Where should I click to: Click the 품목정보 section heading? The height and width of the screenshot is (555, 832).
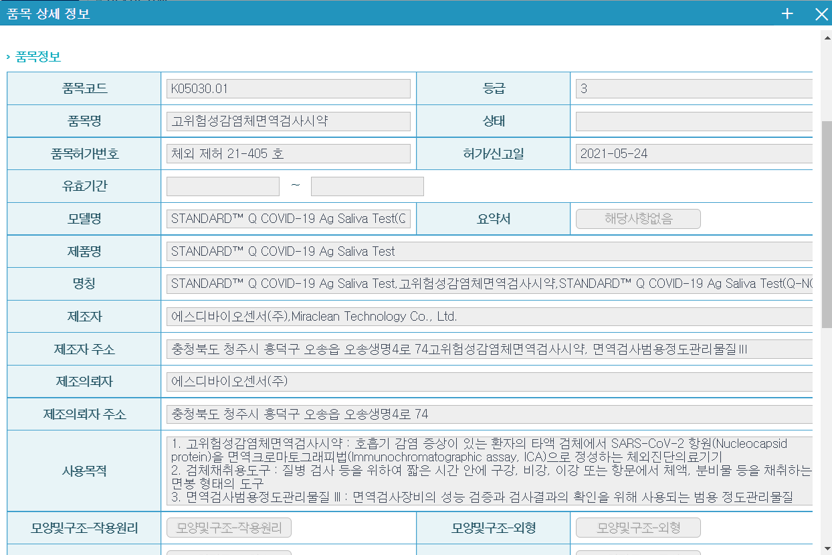(x=38, y=58)
